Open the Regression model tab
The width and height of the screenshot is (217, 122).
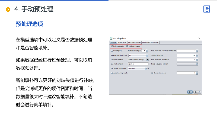coord(134,42)
